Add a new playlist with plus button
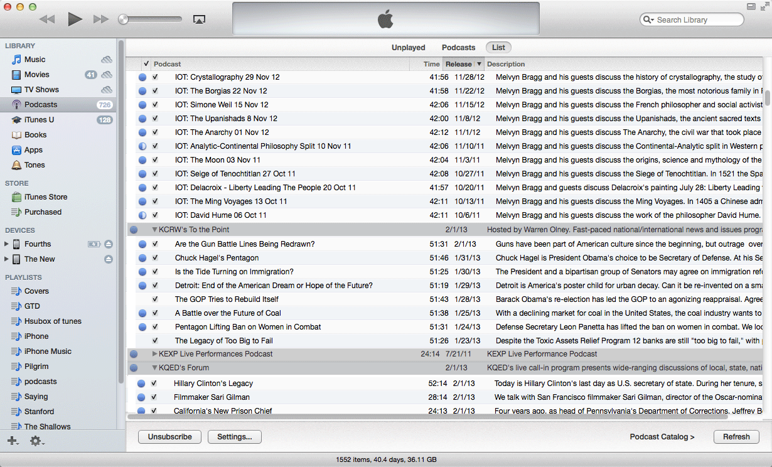 point(13,441)
